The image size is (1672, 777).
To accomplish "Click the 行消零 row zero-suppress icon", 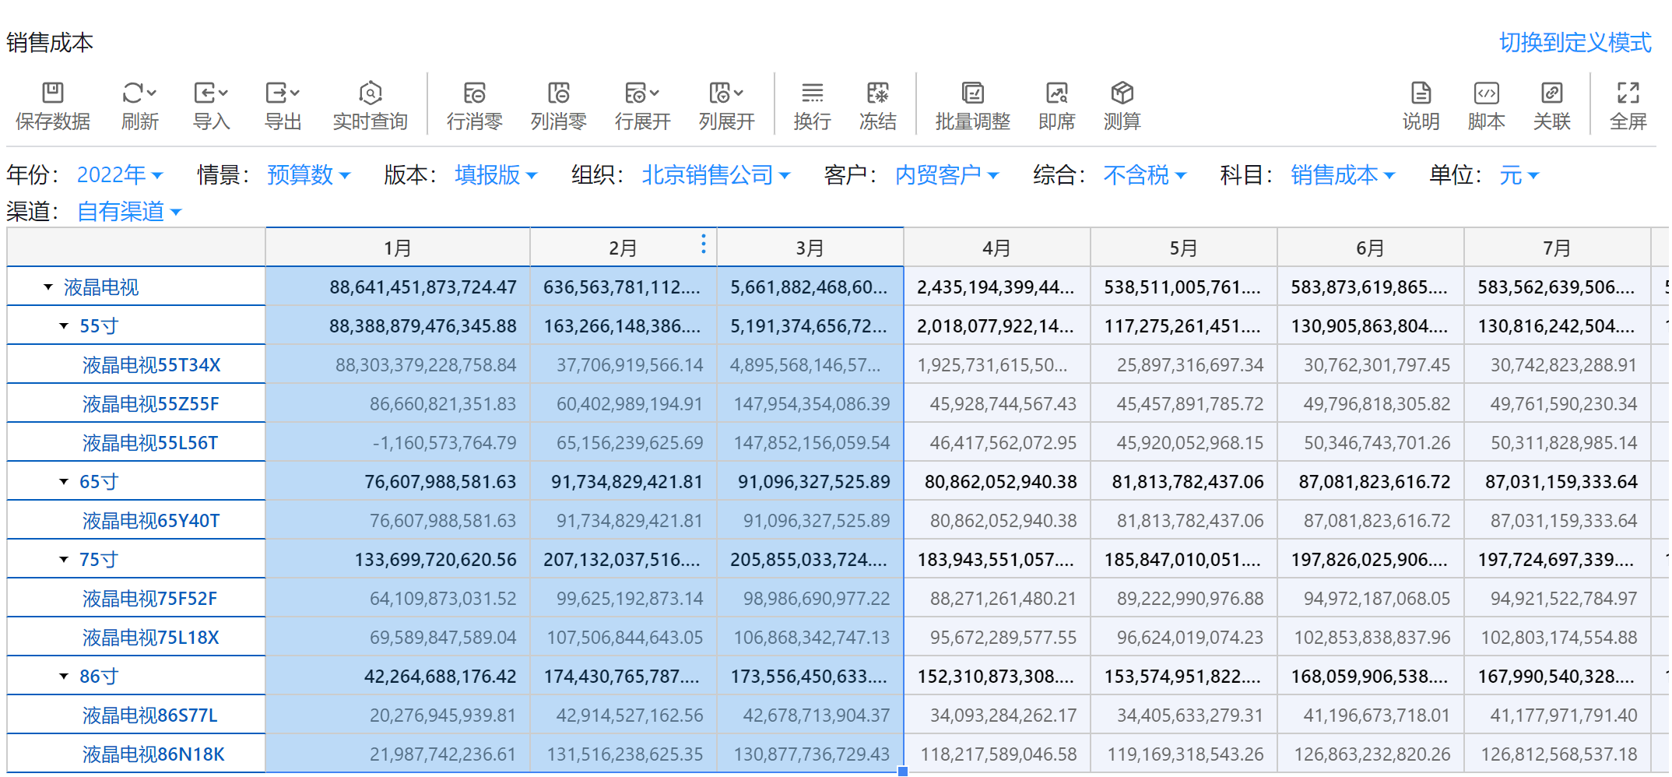I will [x=474, y=93].
